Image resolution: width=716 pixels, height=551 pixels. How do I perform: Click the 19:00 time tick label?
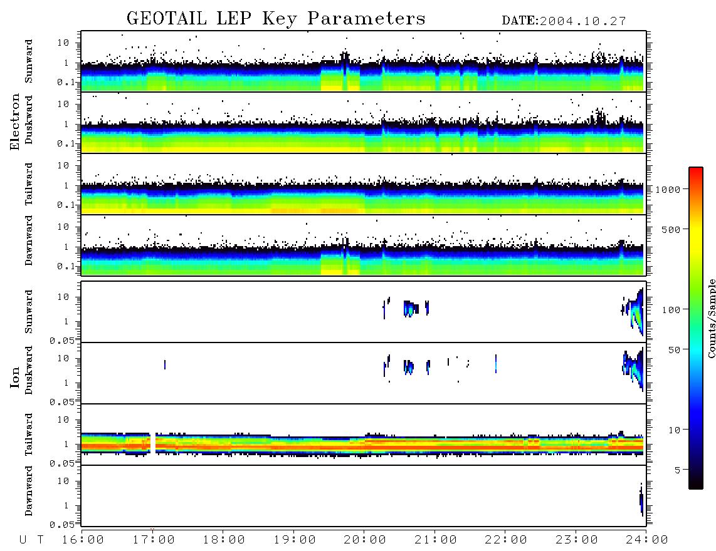(x=295, y=540)
